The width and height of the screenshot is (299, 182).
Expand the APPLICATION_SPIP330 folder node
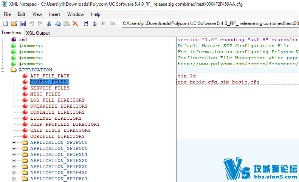point(14,167)
